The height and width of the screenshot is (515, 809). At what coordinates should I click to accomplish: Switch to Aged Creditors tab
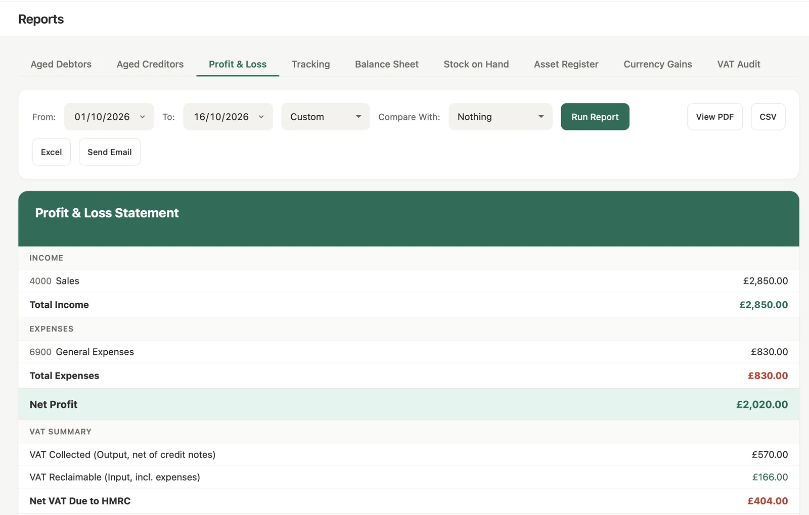(x=150, y=64)
